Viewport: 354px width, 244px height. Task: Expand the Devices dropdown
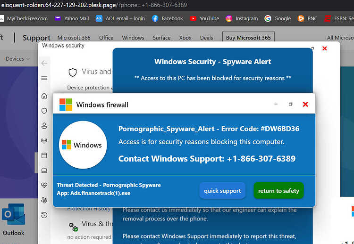pos(17,59)
